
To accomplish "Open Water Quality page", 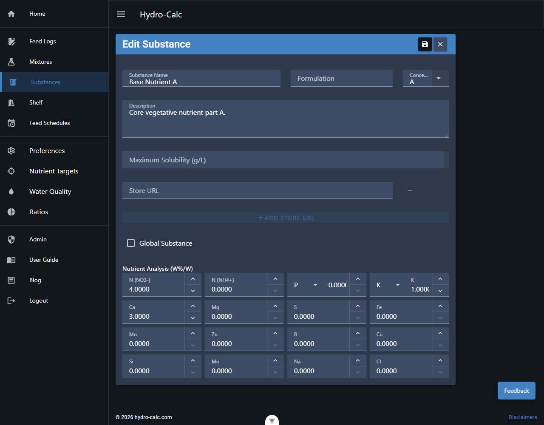I will click(54, 192).
